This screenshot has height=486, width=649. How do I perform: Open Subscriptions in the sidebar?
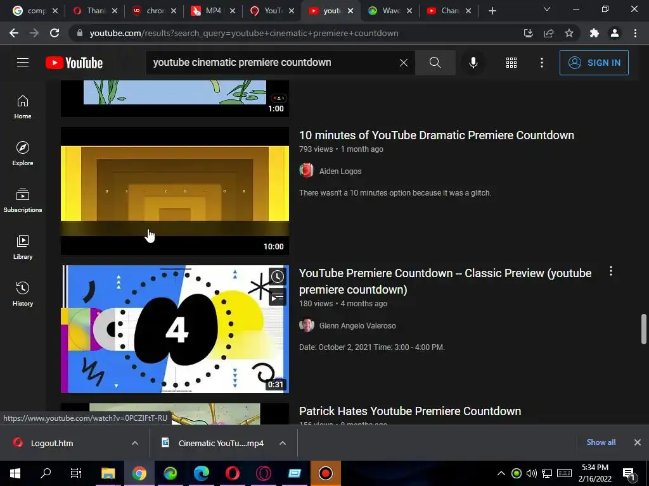coord(23,201)
